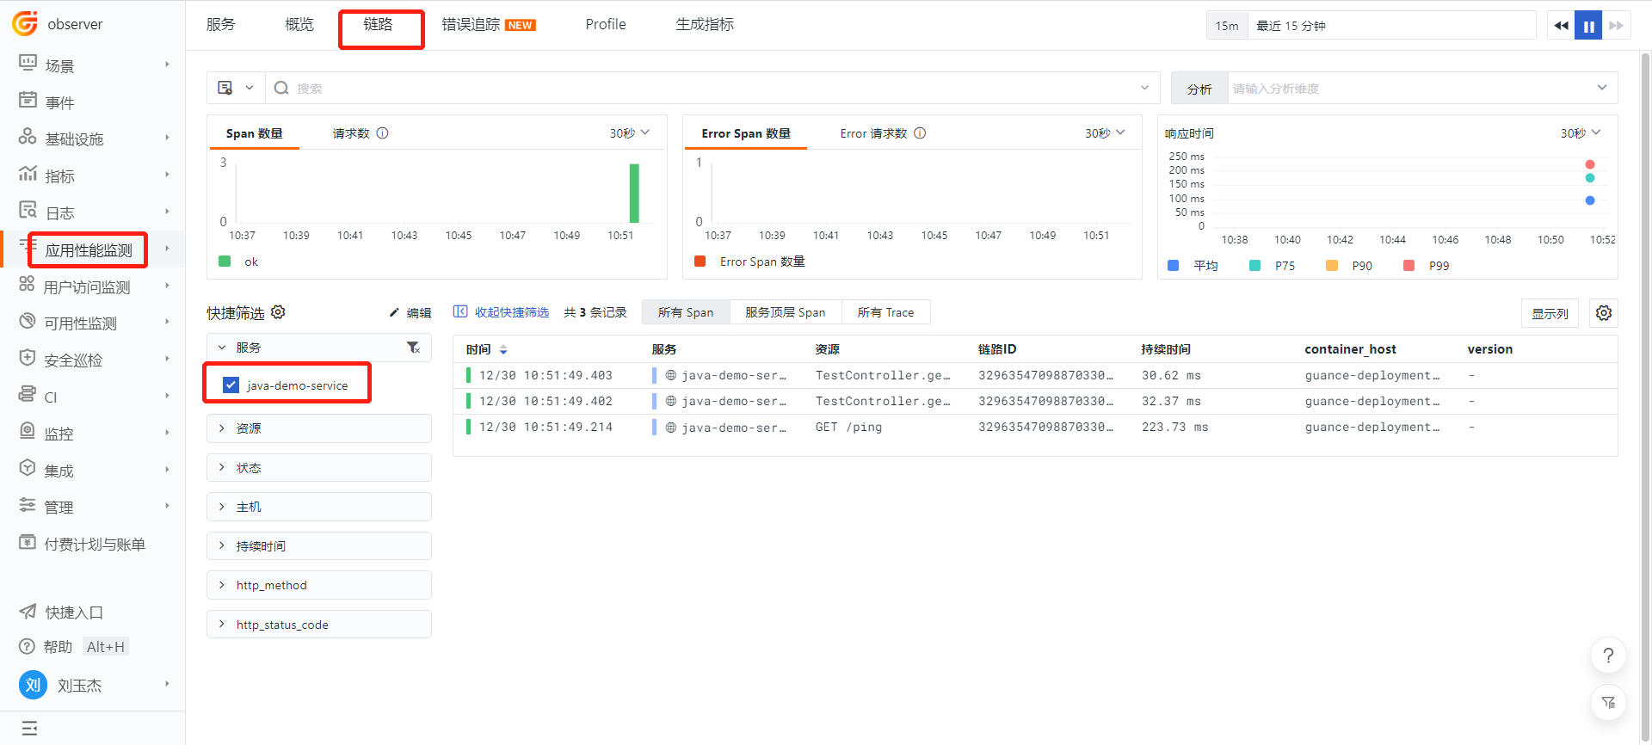The width and height of the screenshot is (1652, 745).
Task: Toggle the P99 legend swatch
Action: click(1409, 266)
